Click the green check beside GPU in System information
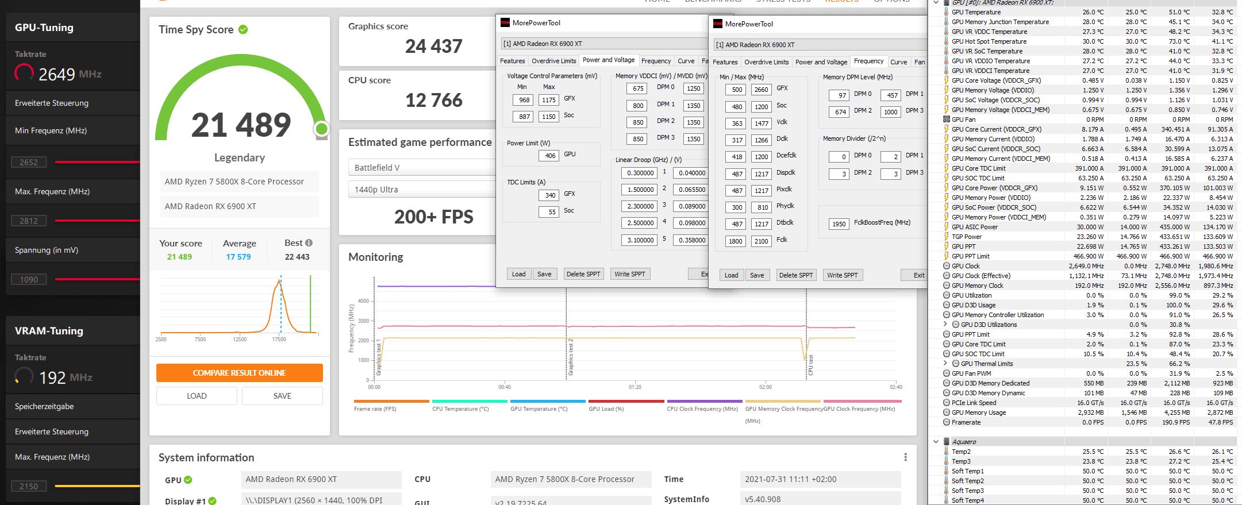 tap(188, 480)
